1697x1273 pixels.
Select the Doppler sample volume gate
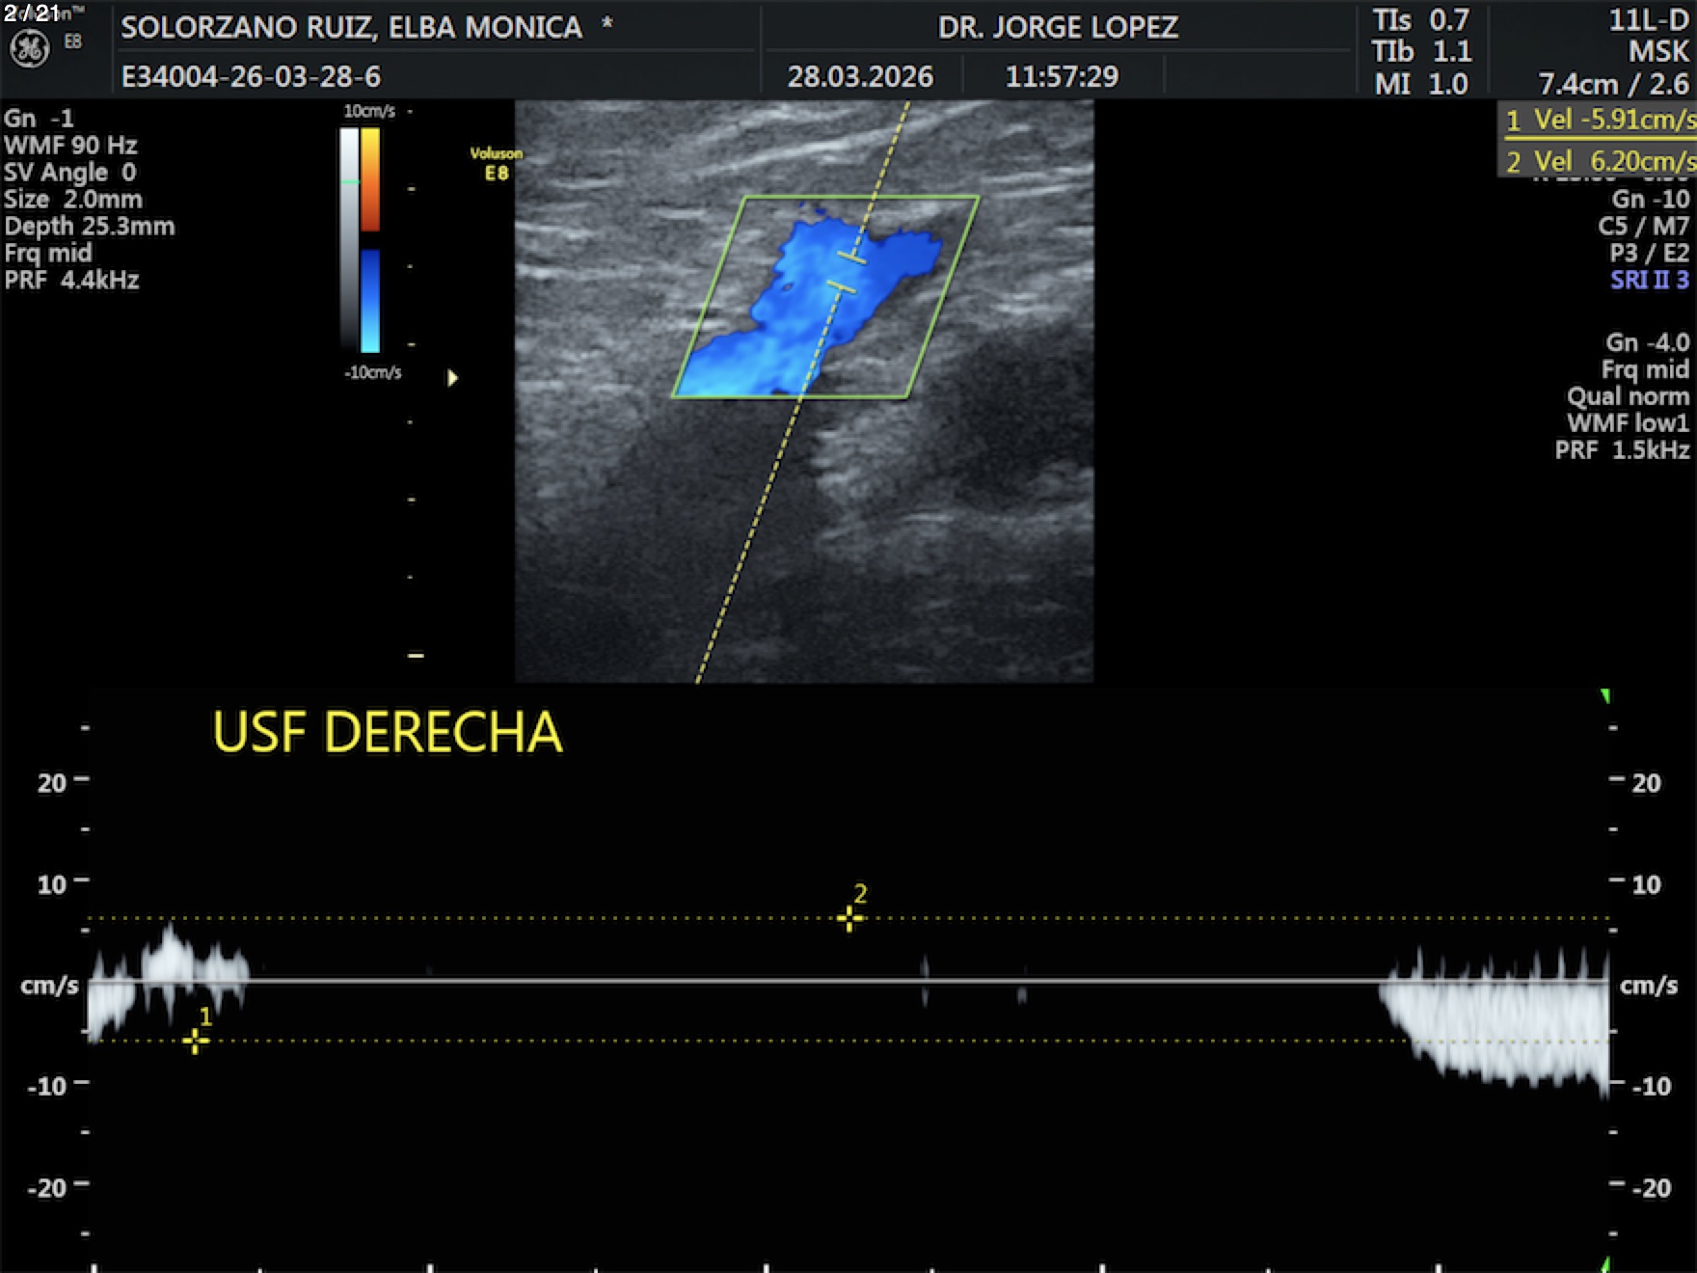point(847,273)
